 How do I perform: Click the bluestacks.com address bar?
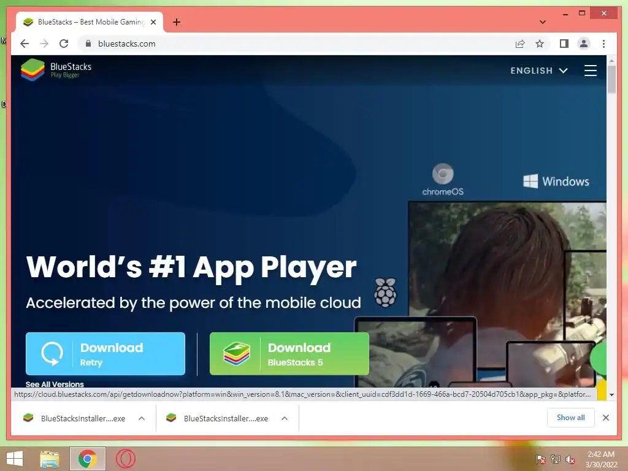click(x=296, y=44)
